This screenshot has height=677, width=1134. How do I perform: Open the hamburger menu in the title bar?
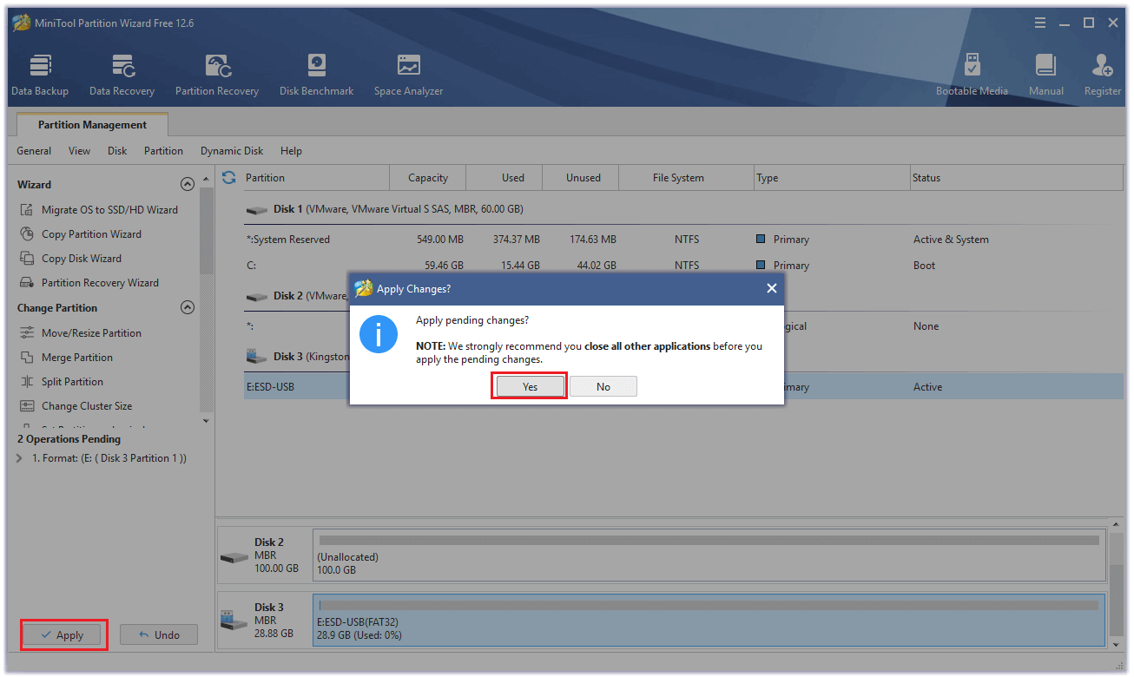tap(1041, 23)
